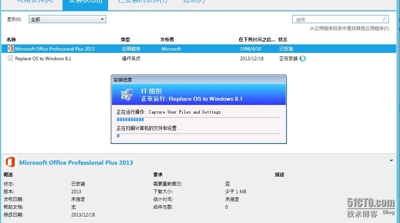The width and height of the screenshot is (400, 223).
Task: Click the 修改日期 label
Action: (13, 215)
